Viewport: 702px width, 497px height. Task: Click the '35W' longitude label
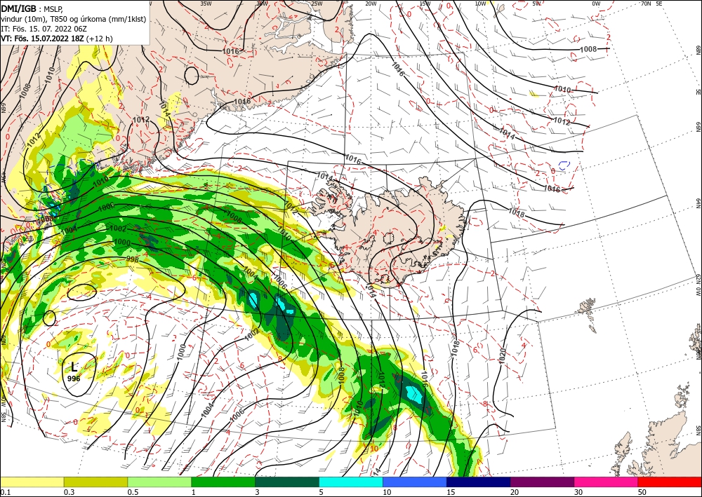click(206, 3)
